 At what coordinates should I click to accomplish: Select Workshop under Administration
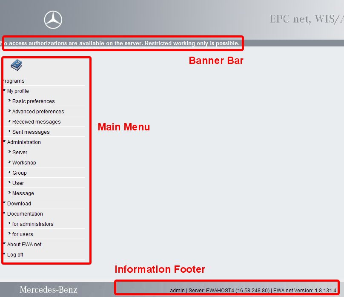click(x=24, y=163)
